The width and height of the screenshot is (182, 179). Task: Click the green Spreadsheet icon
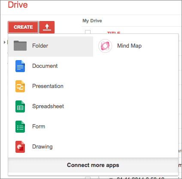click(20, 106)
